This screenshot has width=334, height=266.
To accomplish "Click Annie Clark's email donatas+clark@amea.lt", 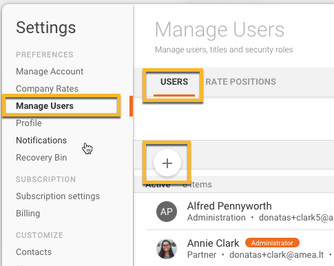I will coord(277,255).
